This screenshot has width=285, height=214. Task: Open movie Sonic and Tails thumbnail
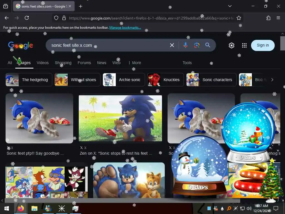[x=129, y=180]
